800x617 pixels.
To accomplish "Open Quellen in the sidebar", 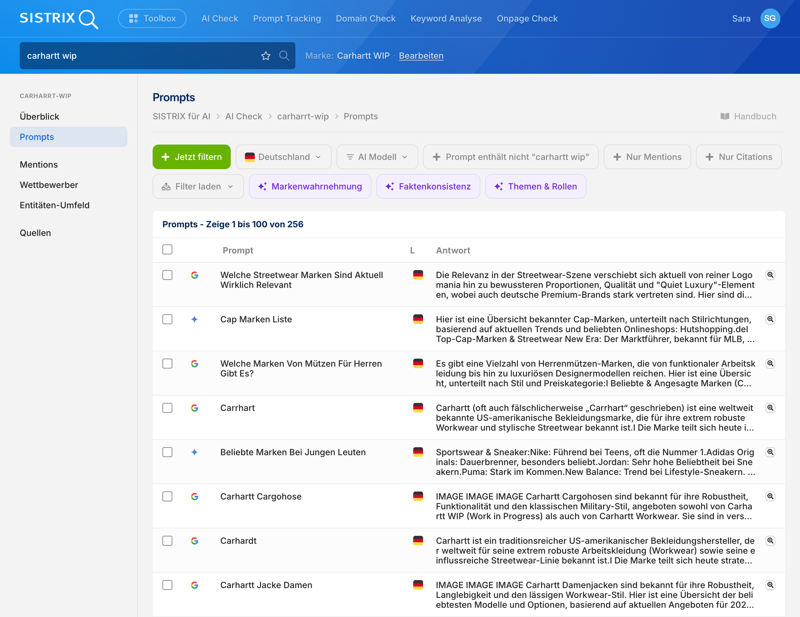I will [x=35, y=233].
